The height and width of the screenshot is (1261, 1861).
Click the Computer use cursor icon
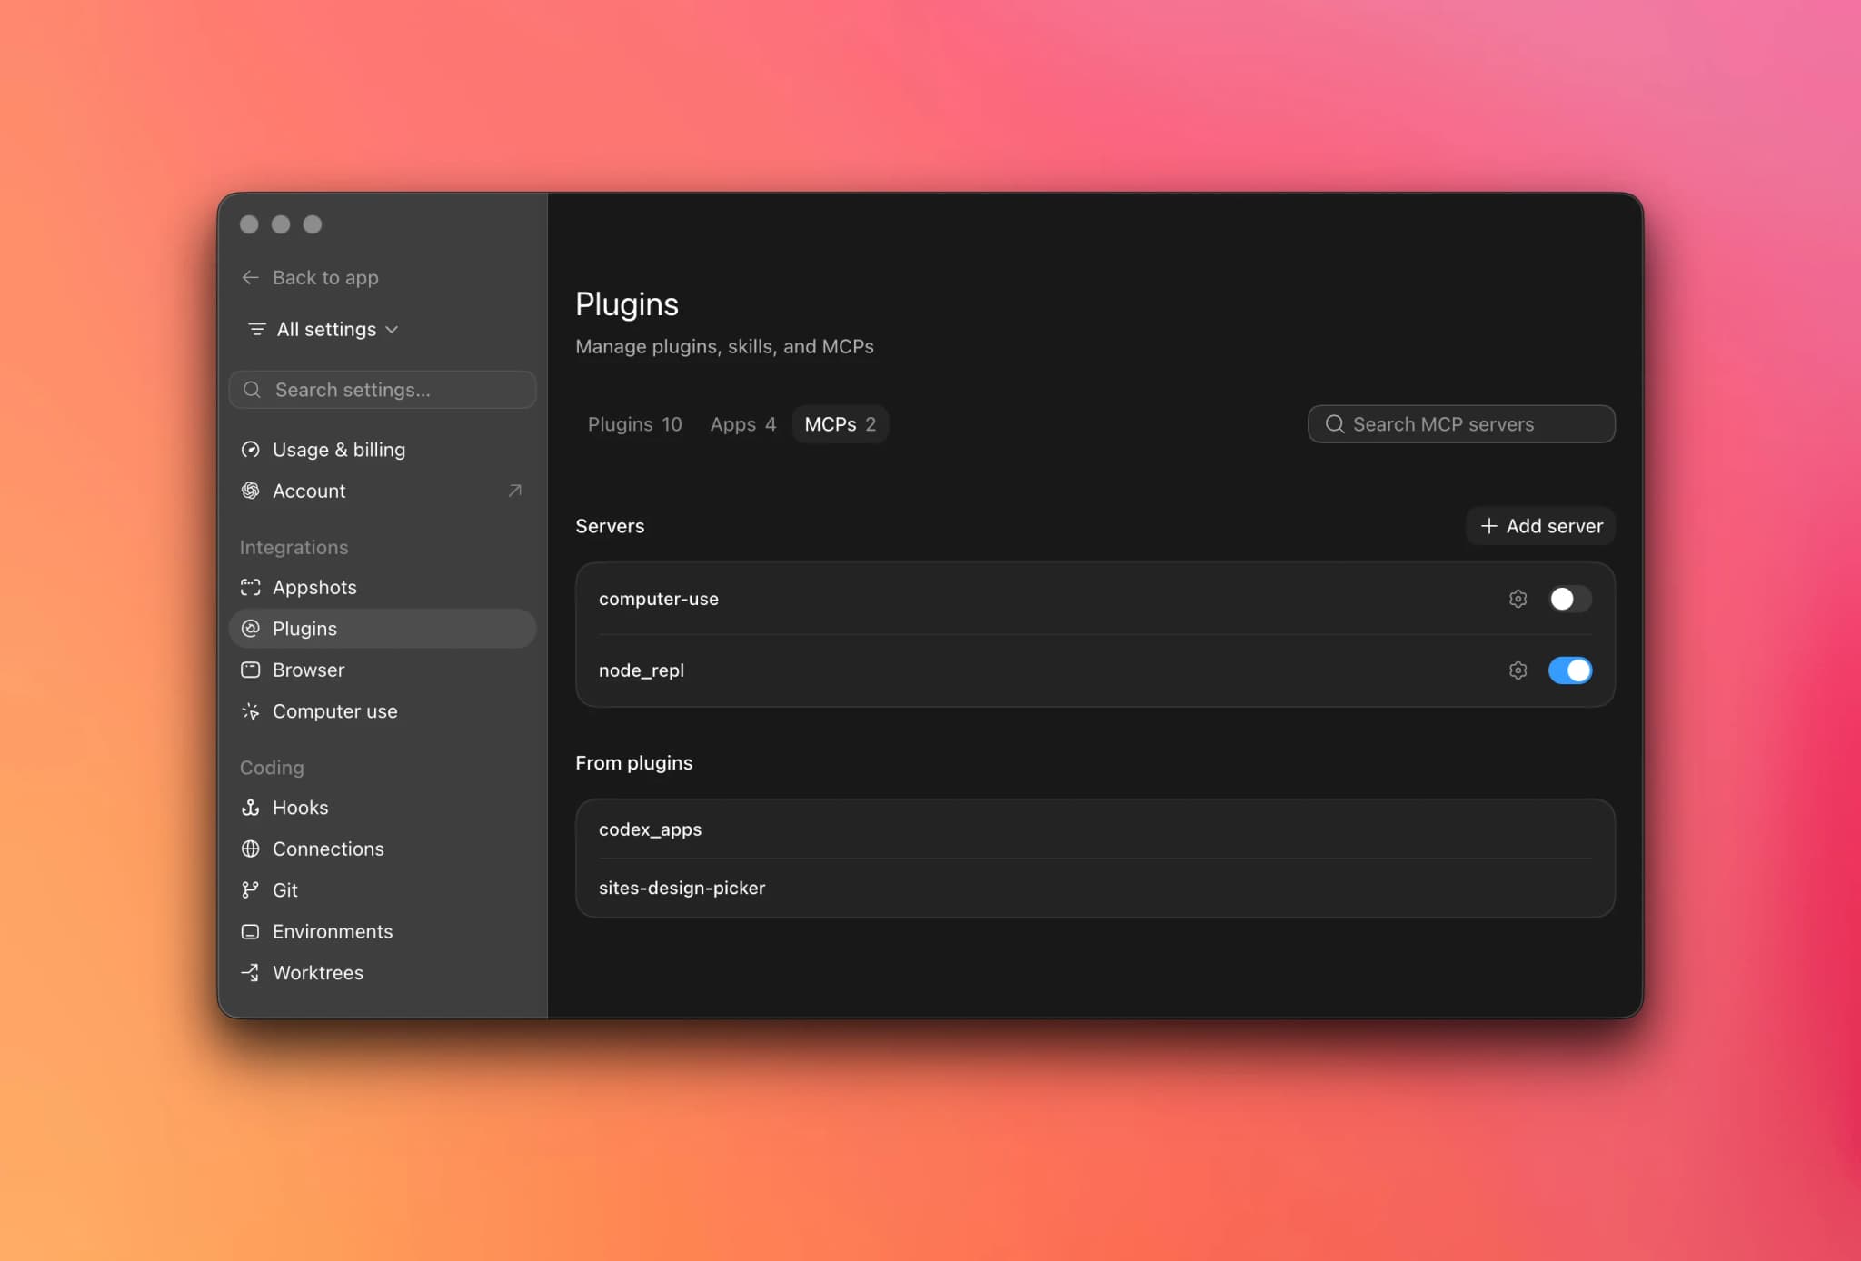tap(251, 711)
